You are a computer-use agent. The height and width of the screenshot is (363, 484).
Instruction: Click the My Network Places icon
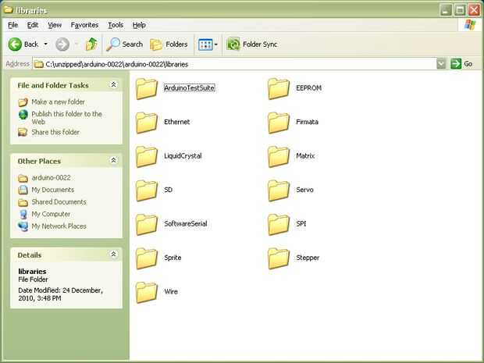click(23, 226)
